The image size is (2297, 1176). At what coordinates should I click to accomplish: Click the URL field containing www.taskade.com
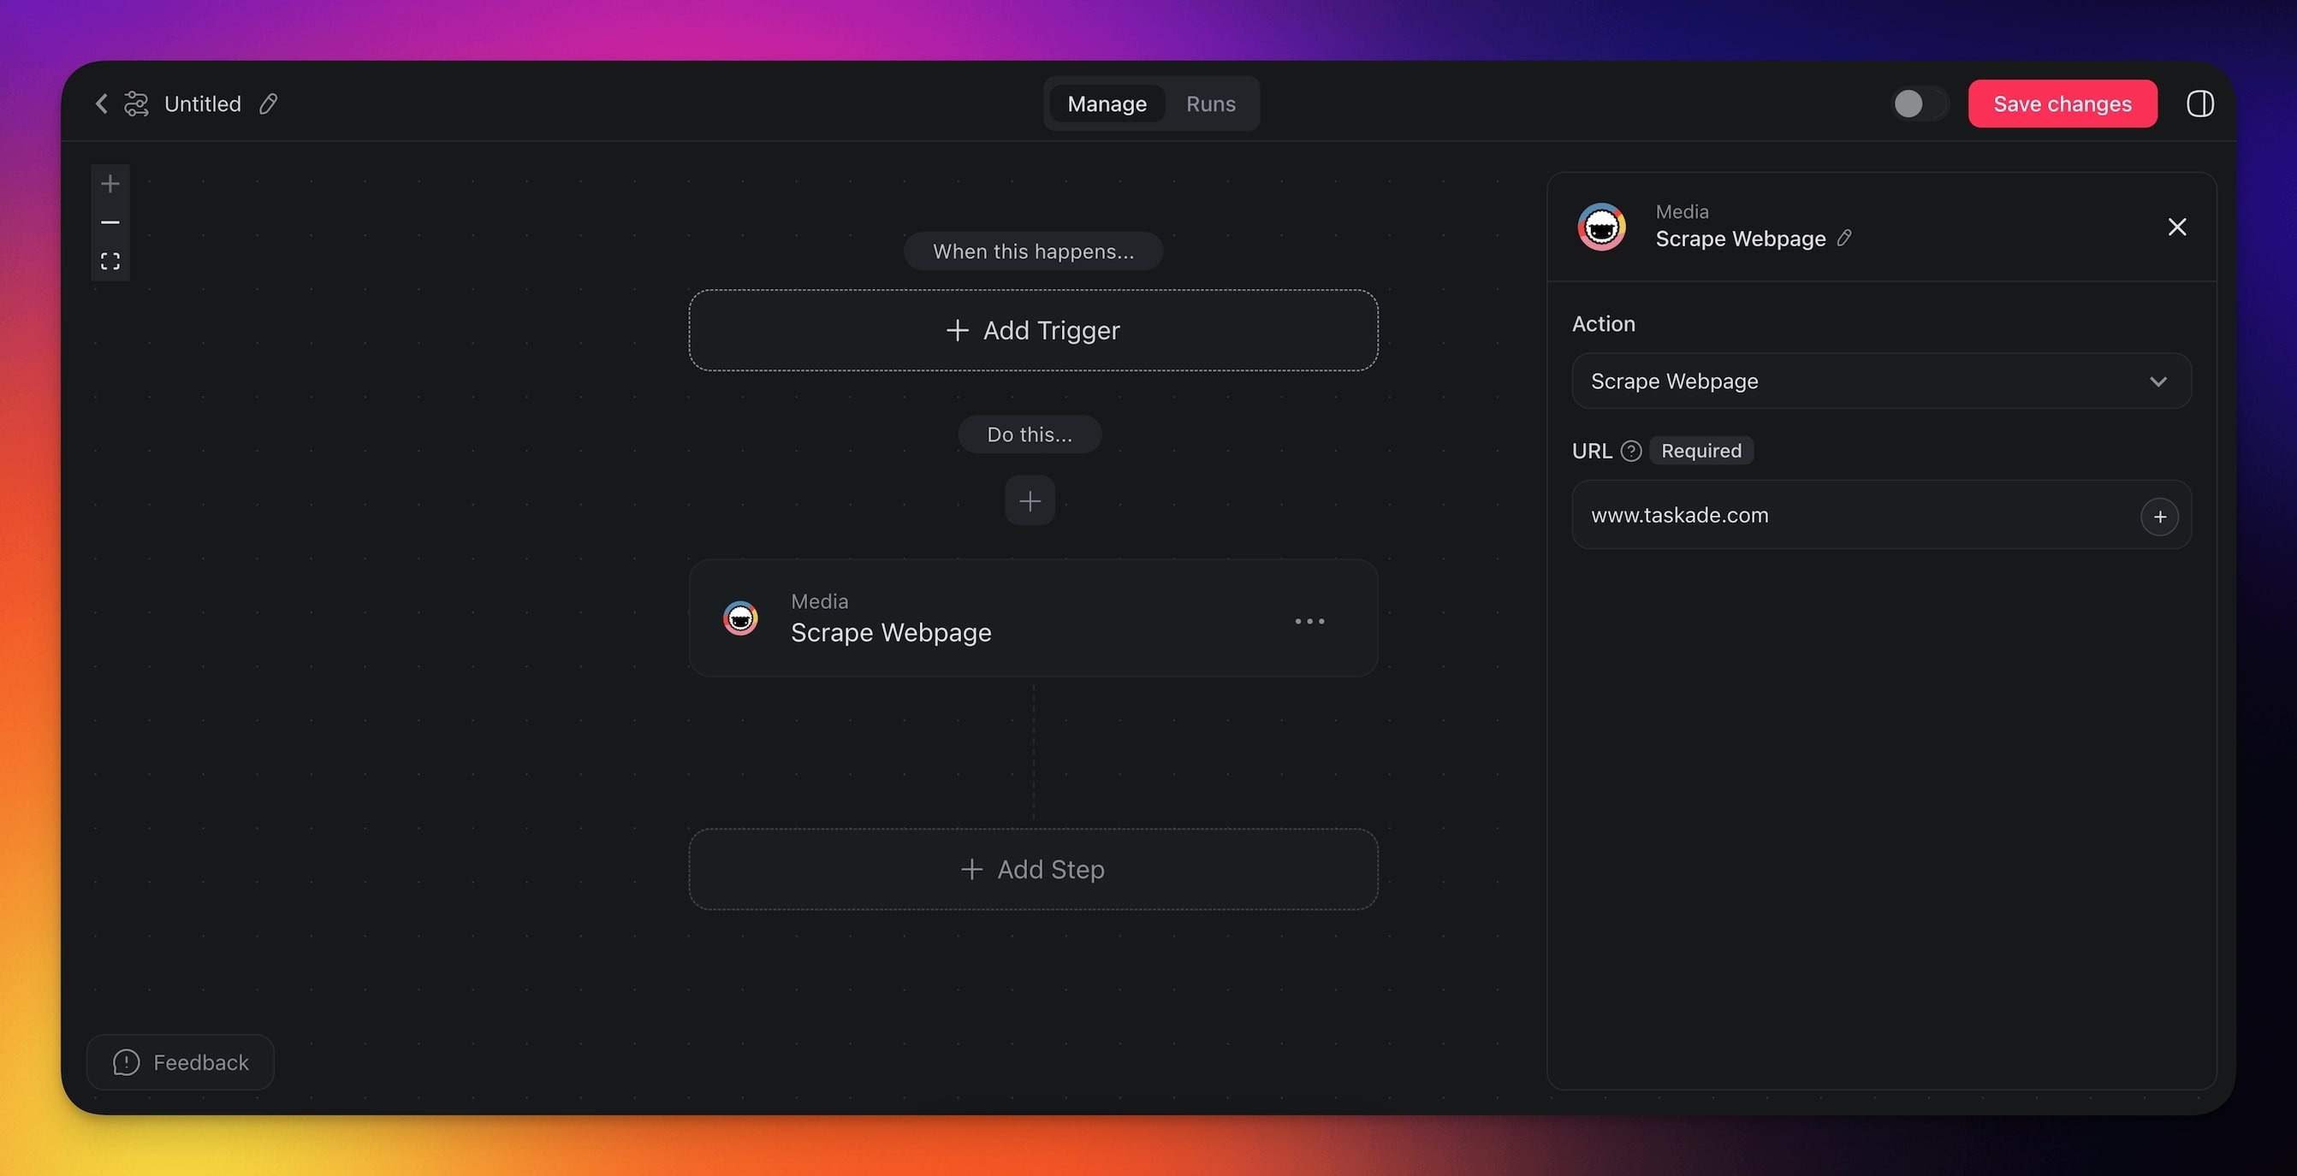tap(1846, 516)
